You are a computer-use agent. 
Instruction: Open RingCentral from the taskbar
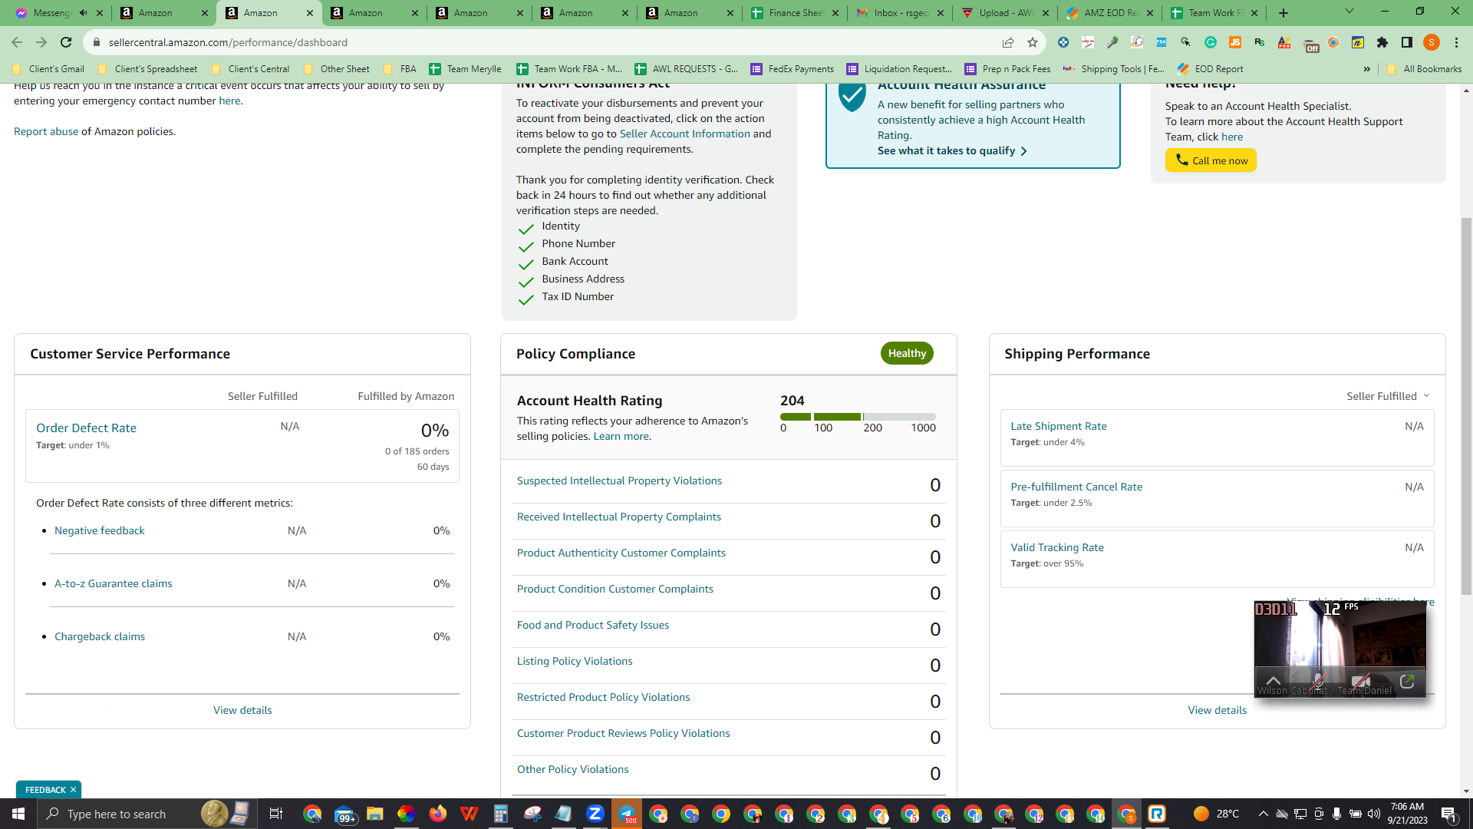click(x=1157, y=814)
